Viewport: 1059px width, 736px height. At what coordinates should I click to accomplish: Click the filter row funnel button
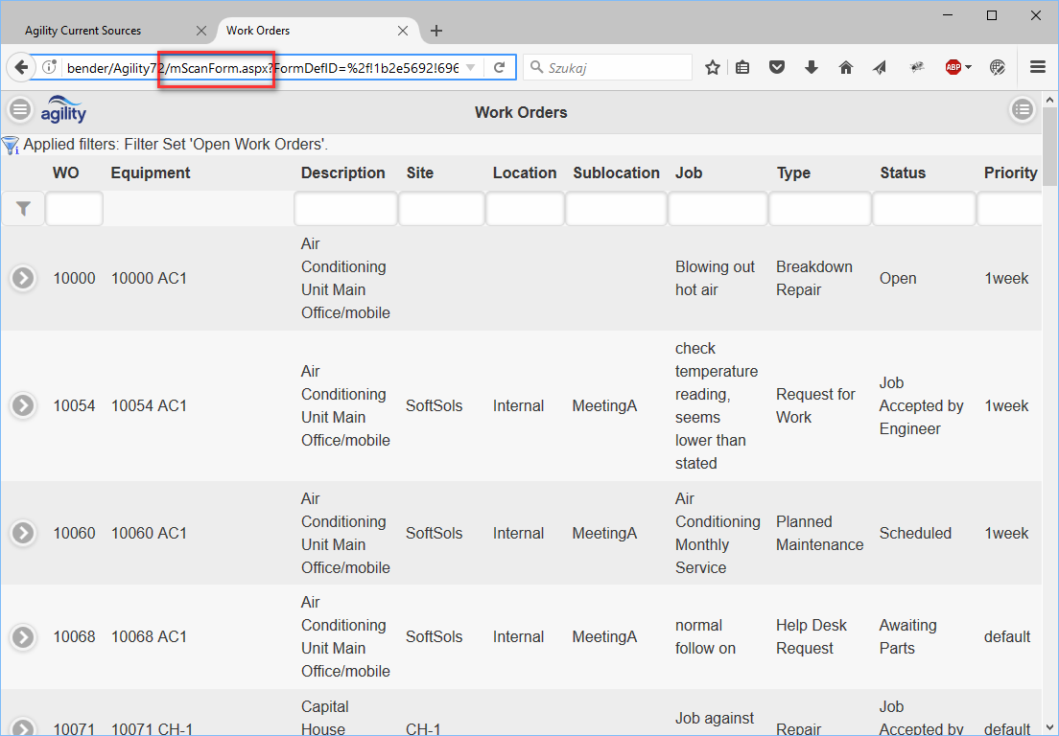[23, 208]
